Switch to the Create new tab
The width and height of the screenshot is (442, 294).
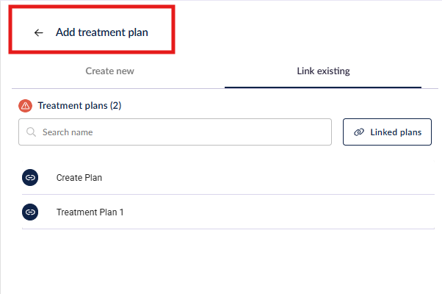point(109,71)
